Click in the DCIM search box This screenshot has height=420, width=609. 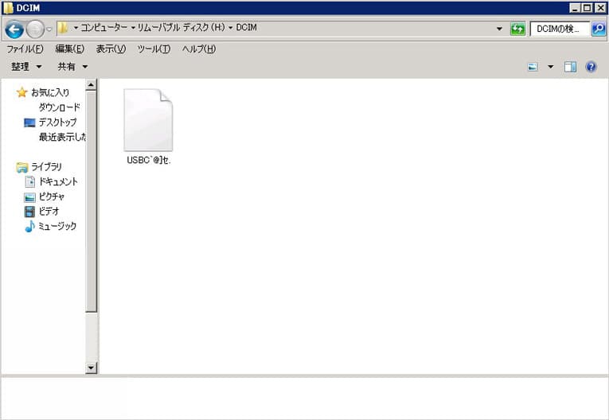tap(559, 29)
